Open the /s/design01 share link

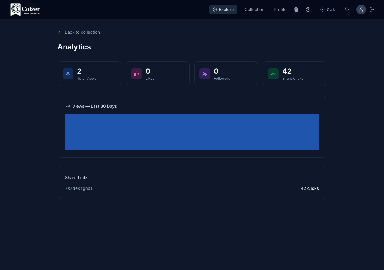point(79,188)
